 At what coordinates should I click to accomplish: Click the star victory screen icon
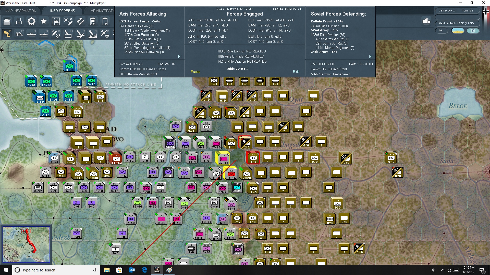(x=44, y=21)
